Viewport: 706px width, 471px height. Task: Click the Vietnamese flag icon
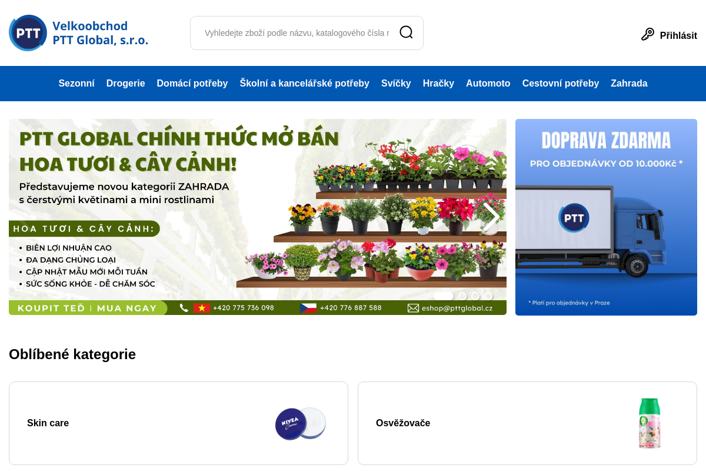[x=202, y=307]
